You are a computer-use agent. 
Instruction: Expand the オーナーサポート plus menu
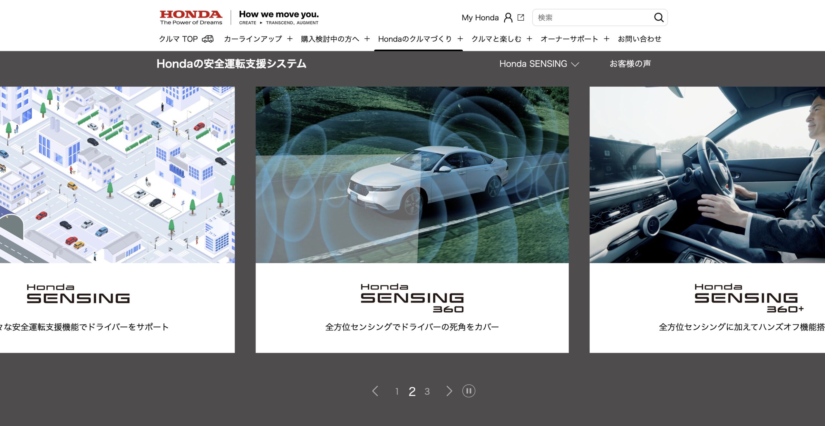click(607, 39)
